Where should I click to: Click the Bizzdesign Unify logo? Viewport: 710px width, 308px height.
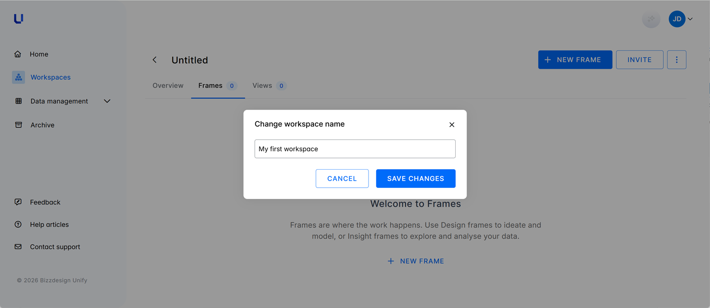coord(19,19)
